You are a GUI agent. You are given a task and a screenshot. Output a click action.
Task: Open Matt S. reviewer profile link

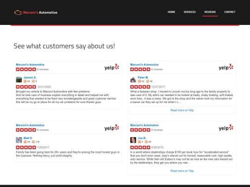[28, 138]
